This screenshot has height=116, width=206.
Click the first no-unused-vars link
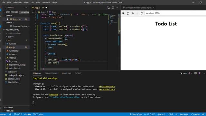[x=107, y=86]
